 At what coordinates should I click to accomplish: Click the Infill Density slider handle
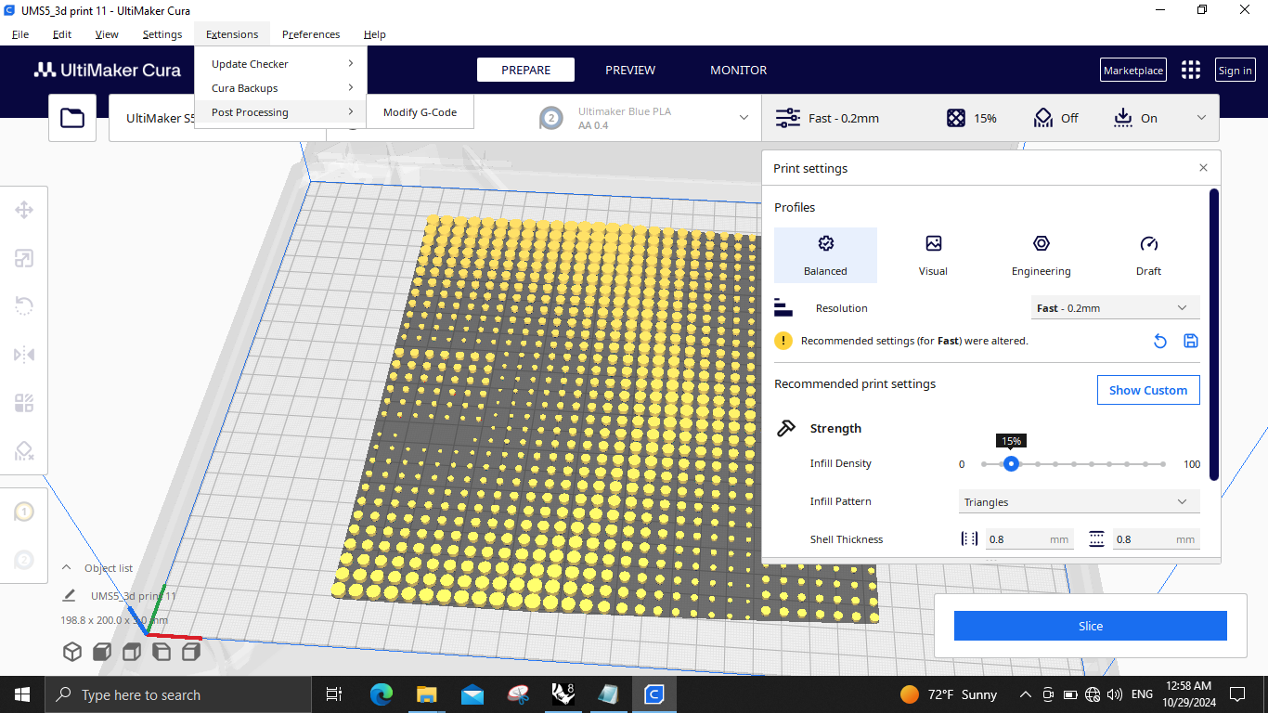tap(1011, 464)
